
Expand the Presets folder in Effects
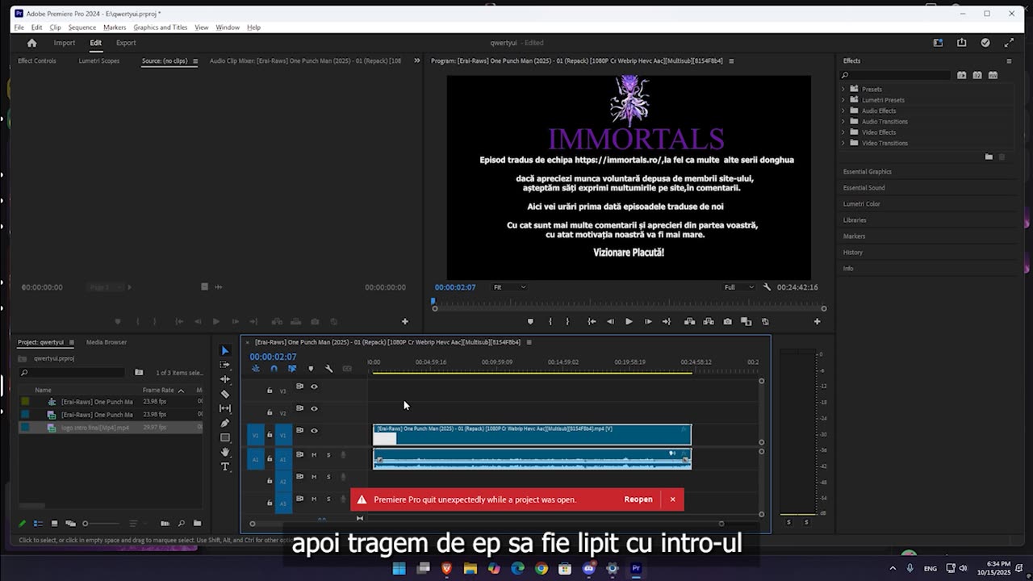pos(843,90)
